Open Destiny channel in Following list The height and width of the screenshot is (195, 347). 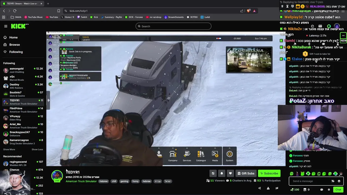(x=23, y=86)
